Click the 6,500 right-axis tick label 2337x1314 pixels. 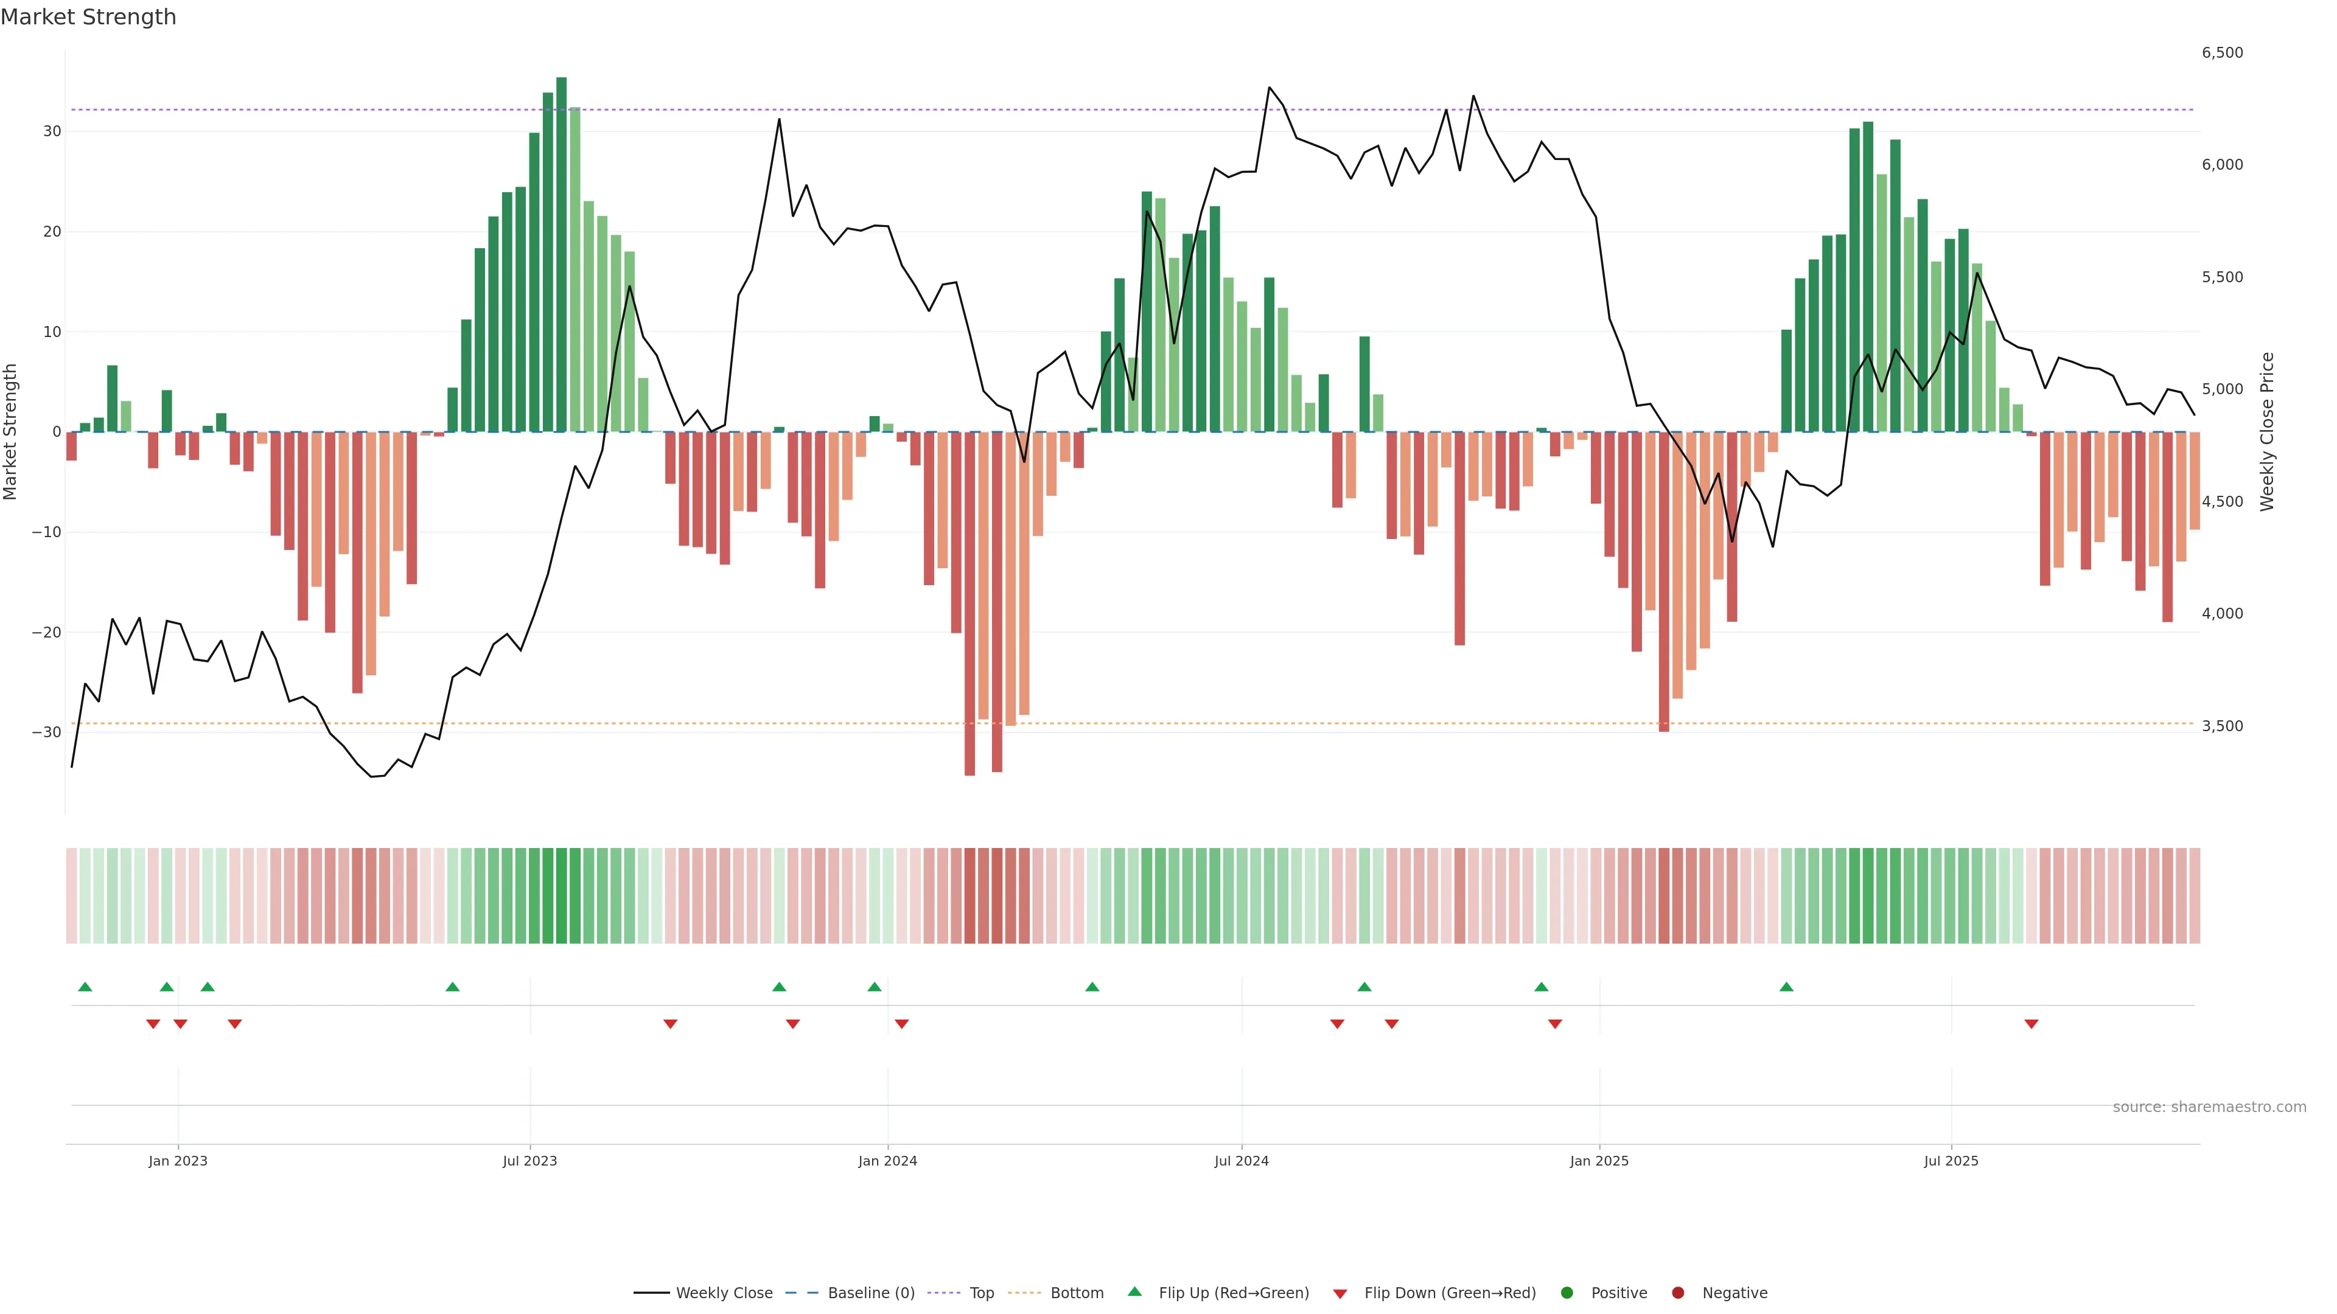(x=2222, y=52)
